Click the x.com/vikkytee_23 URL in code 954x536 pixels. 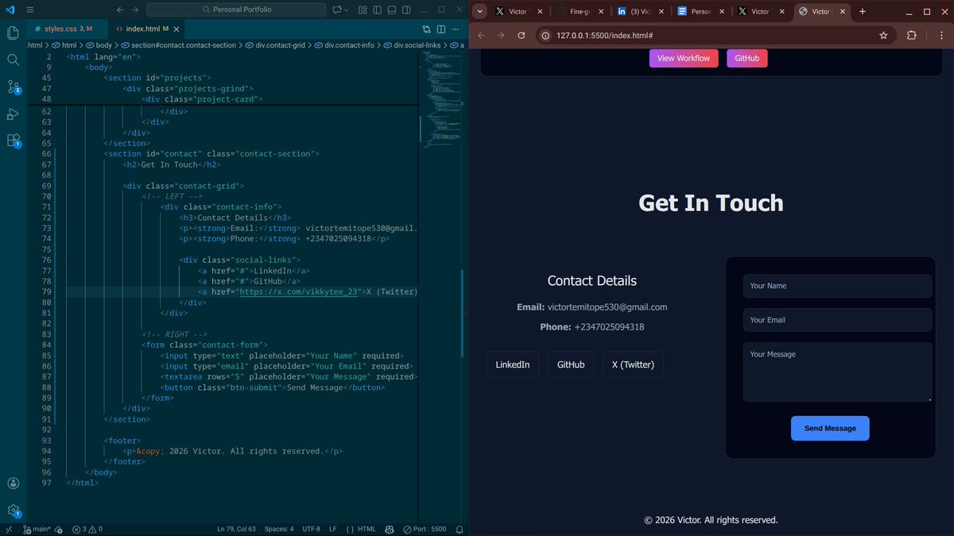coord(301,291)
